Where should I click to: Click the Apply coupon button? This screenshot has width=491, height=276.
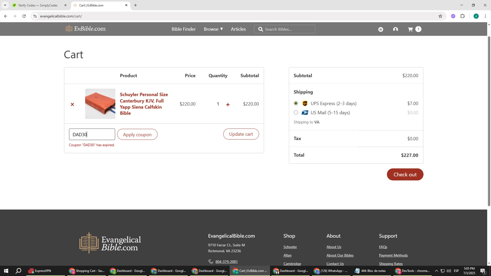click(x=137, y=134)
